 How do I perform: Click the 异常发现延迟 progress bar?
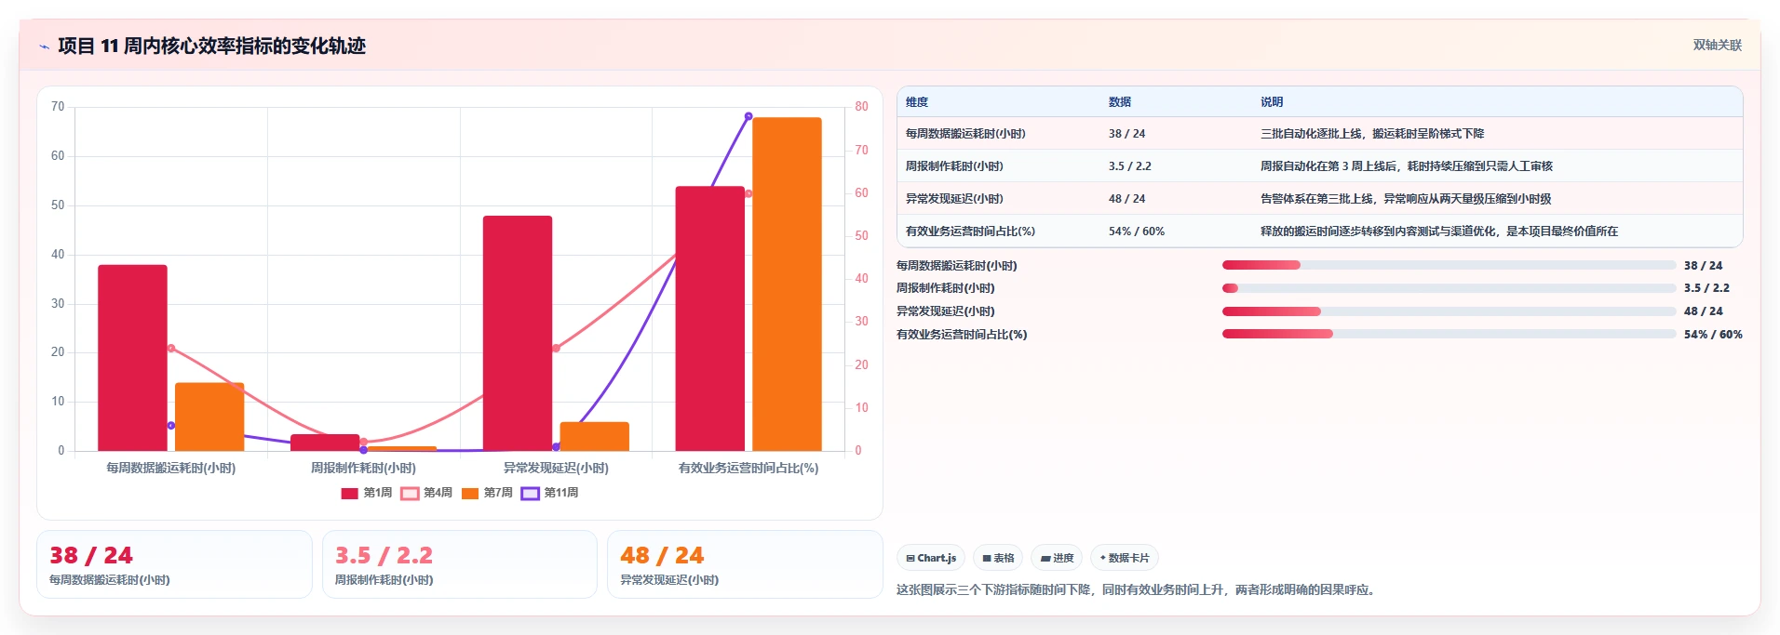[x=1449, y=311]
